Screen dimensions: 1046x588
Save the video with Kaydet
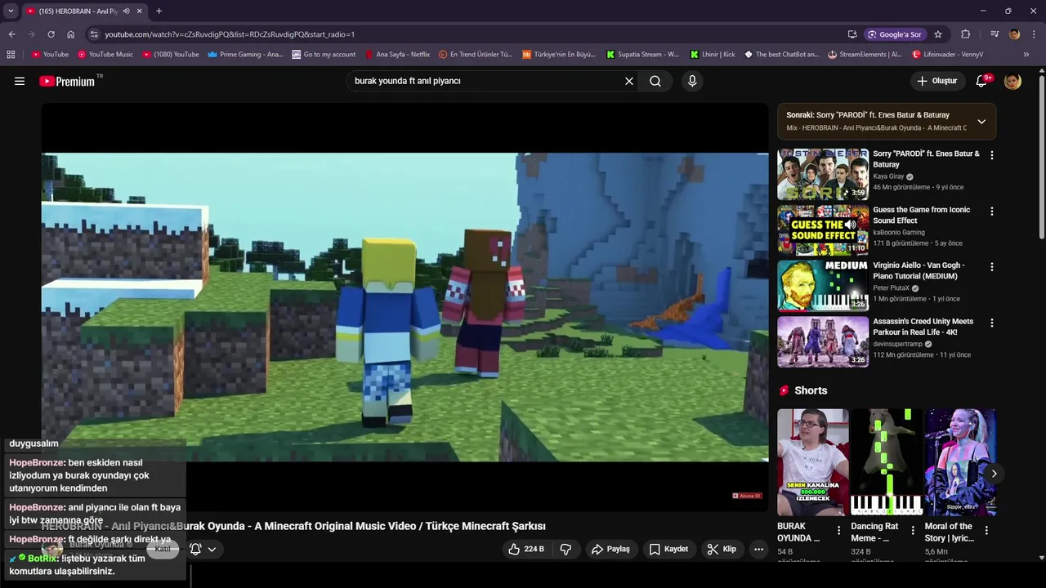pyautogui.click(x=668, y=549)
